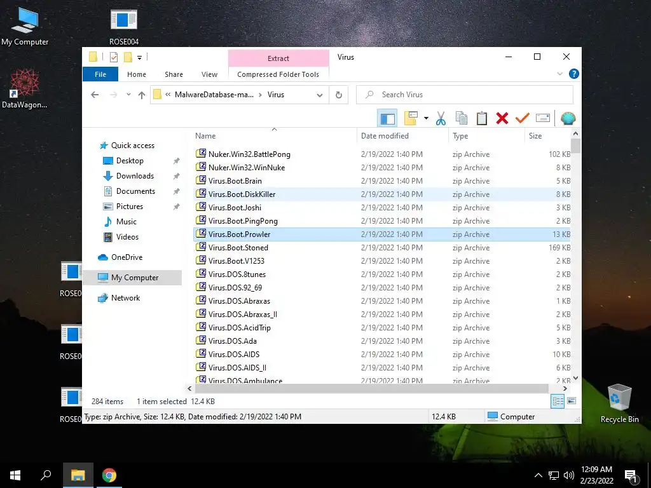Open Desktop in navigation pane
Viewport: 651px width, 488px height.
click(x=130, y=161)
